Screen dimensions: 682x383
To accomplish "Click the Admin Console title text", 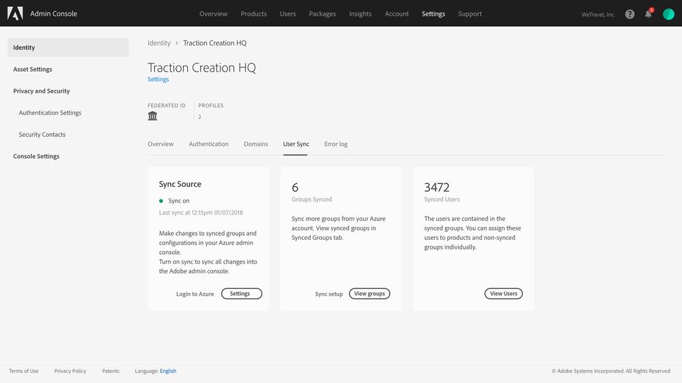I will coord(53,14).
